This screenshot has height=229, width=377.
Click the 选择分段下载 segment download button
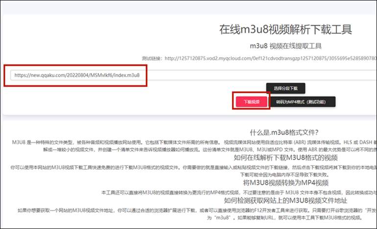(x=289, y=88)
